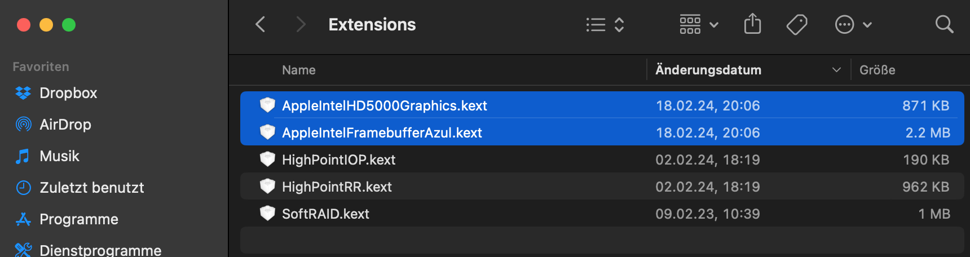Sort files by the Name column
This screenshot has height=257, width=970.
[x=299, y=70]
